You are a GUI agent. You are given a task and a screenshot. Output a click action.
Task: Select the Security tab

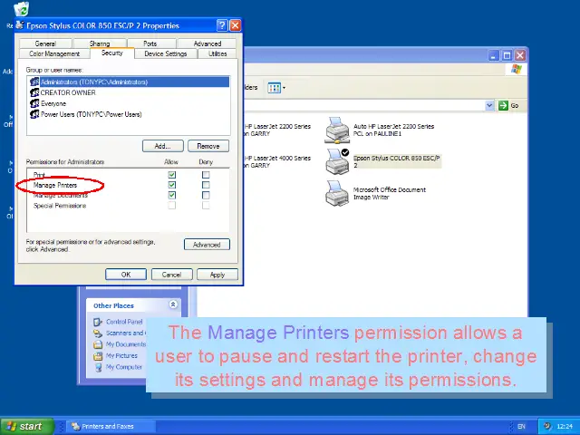[x=112, y=53]
